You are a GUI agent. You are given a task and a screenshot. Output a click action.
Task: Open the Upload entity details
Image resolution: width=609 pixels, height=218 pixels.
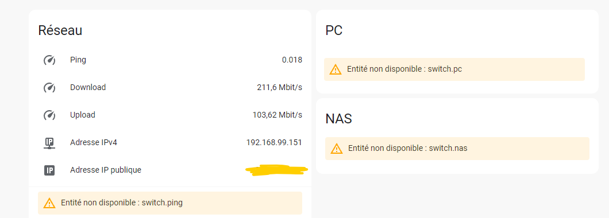pyautogui.click(x=170, y=115)
